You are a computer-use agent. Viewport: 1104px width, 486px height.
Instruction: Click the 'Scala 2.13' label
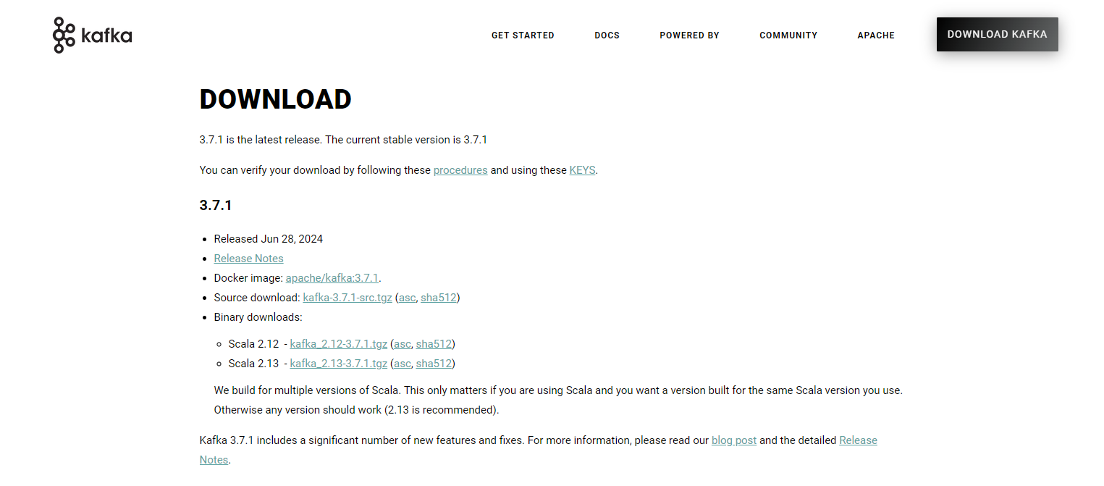coord(253,364)
